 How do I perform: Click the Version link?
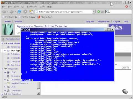18,21
